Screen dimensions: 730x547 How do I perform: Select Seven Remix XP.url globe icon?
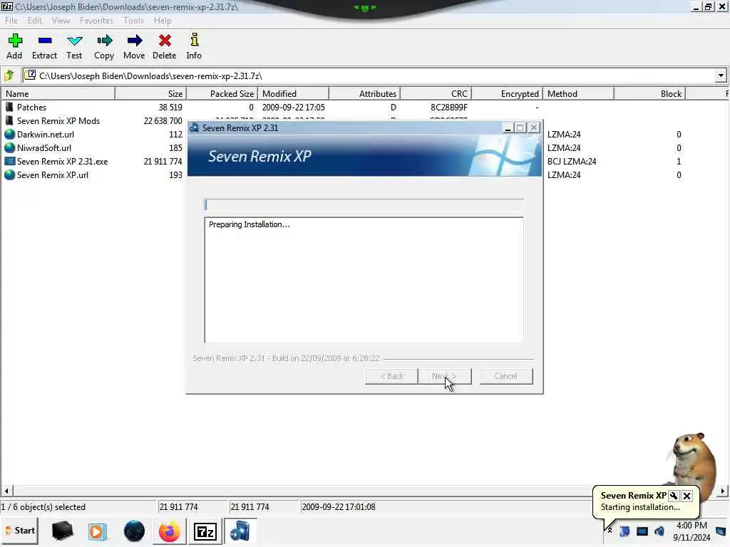tap(9, 175)
